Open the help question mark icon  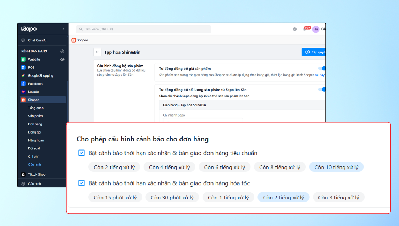(295, 29)
